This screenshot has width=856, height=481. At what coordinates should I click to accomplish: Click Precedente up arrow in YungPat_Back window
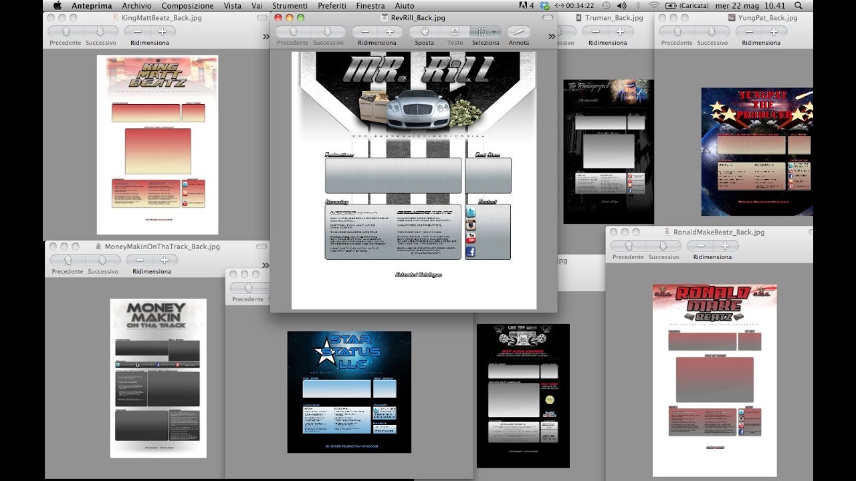(677, 31)
